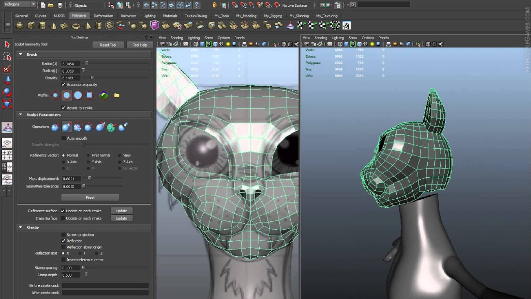Click Reset Tool for the Sculpt Geometry Tool

[108, 45]
